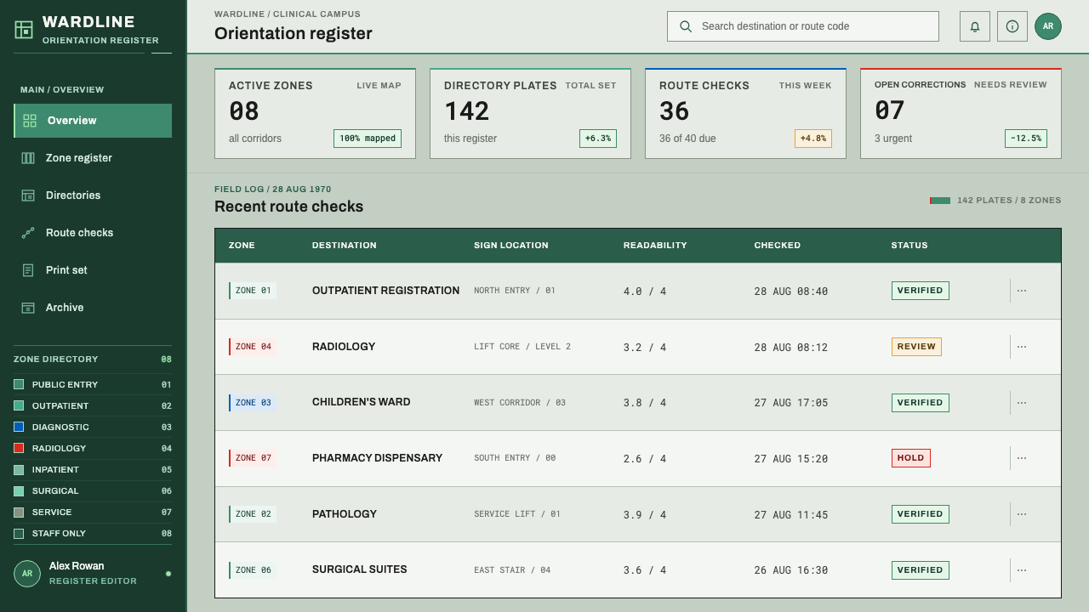This screenshot has width=1089, height=612.
Task: Click the 'LIFT CORE / LEVEL 2' cell
Action: click(x=522, y=347)
